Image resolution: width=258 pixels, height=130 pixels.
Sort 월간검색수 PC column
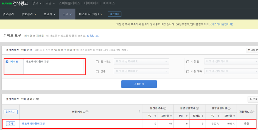(x=155, y=116)
